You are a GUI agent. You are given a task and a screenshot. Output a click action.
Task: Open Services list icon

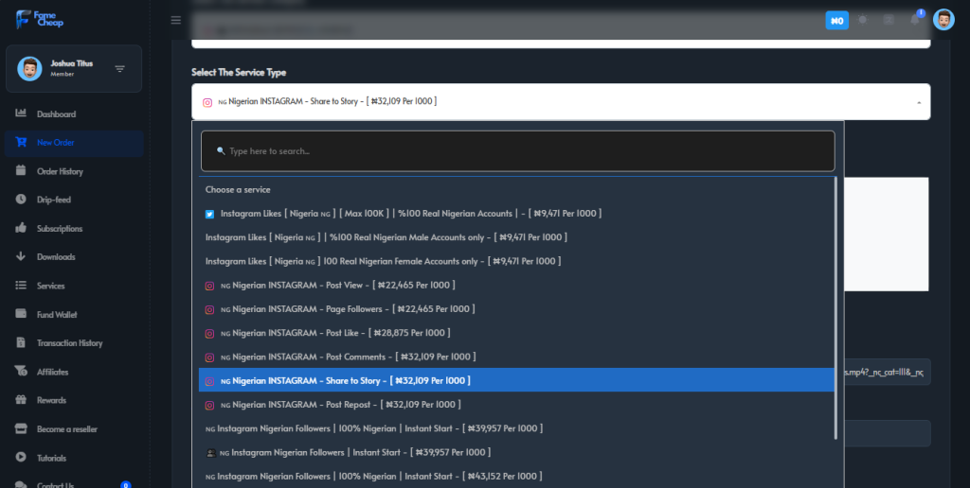pos(21,286)
